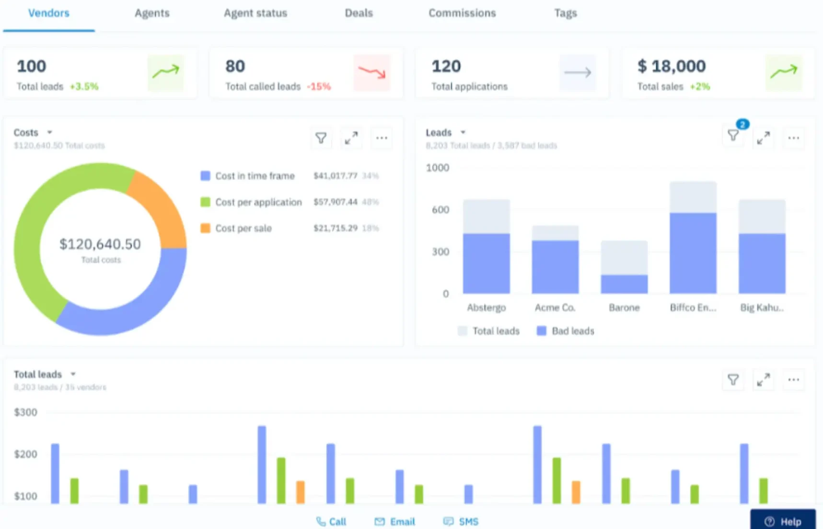Screen dimensions: 823x529
Task: Click the $120,640.50 donut center total
Action: pyautogui.click(x=100, y=244)
